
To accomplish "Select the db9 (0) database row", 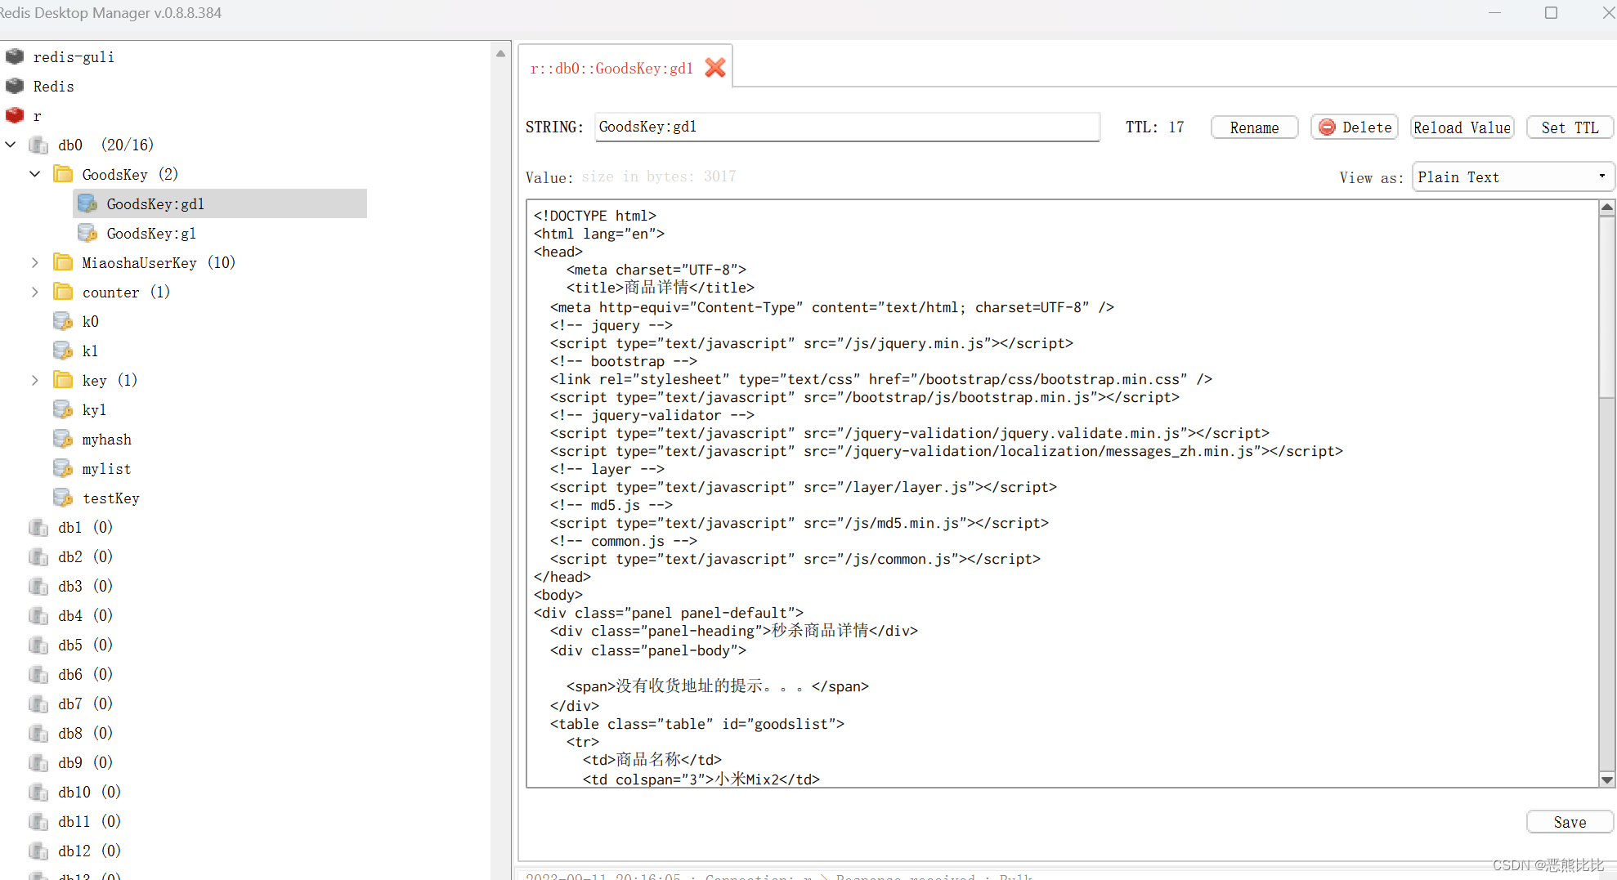I will pyautogui.click(x=85, y=762).
